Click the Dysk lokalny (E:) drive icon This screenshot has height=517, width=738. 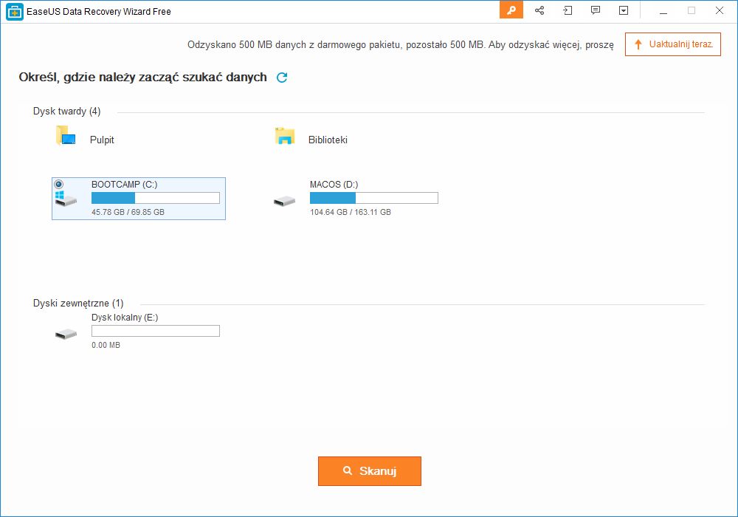tap(66, 335)
